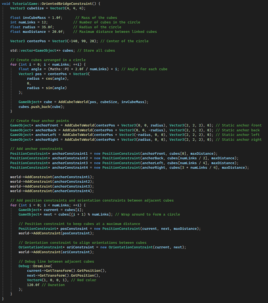Click the 35.0f radius value
The height and width of the screenshot is (303, 268).
45,27
